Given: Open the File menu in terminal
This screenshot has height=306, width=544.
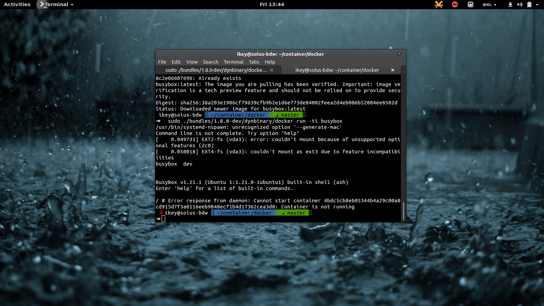Looking at the screenshot, I should pos(162,62).
